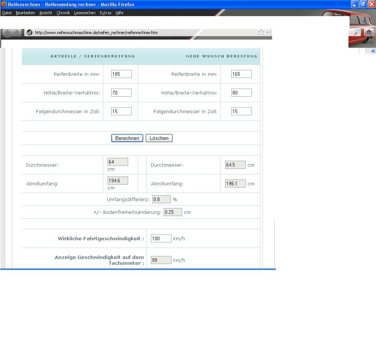
Task: Click the browser Back arrow button
Action: click(7, 33)
